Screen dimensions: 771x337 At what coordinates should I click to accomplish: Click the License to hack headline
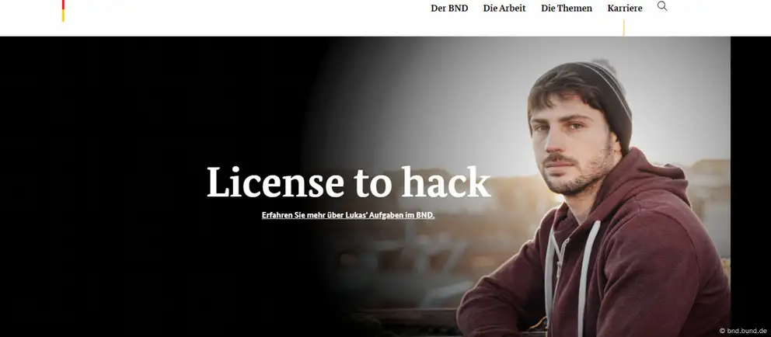point(349,182)
